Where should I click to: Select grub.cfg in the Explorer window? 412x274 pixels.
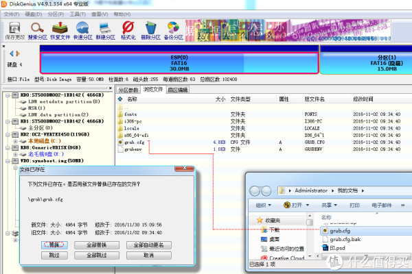[340, 231]
